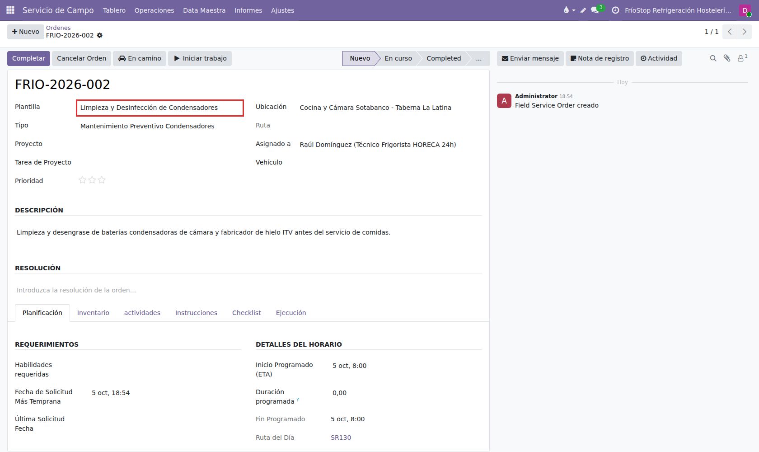The height and width of the screenshot is (452, 759).
Task: Open the Ubicación field selection
Action: pyautogui.click(x=390, y=108)
